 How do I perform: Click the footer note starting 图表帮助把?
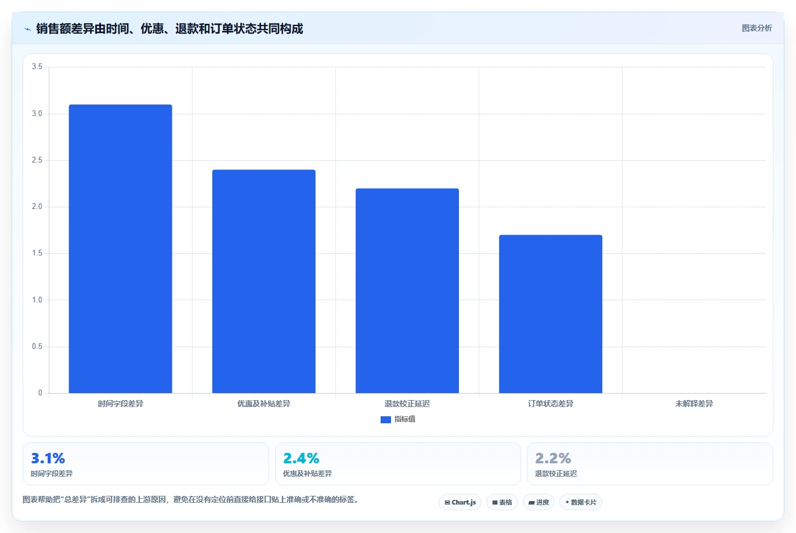[190, 499]
